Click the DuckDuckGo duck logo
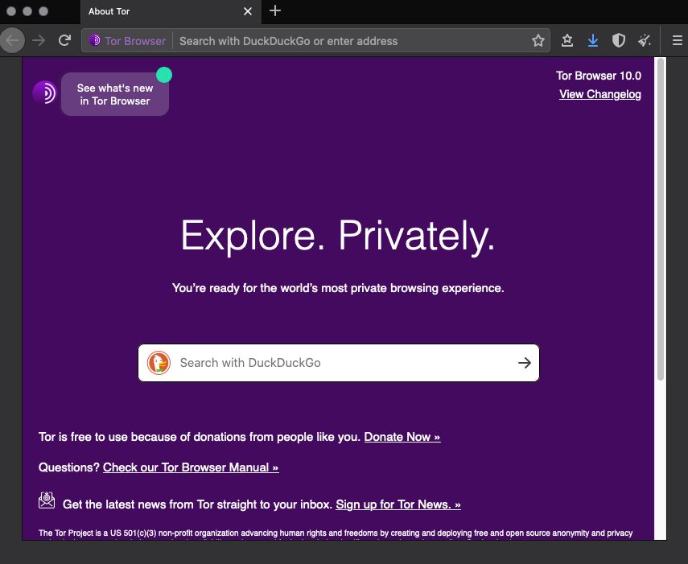This screenshot has width=688, height=564. point(159,363)
